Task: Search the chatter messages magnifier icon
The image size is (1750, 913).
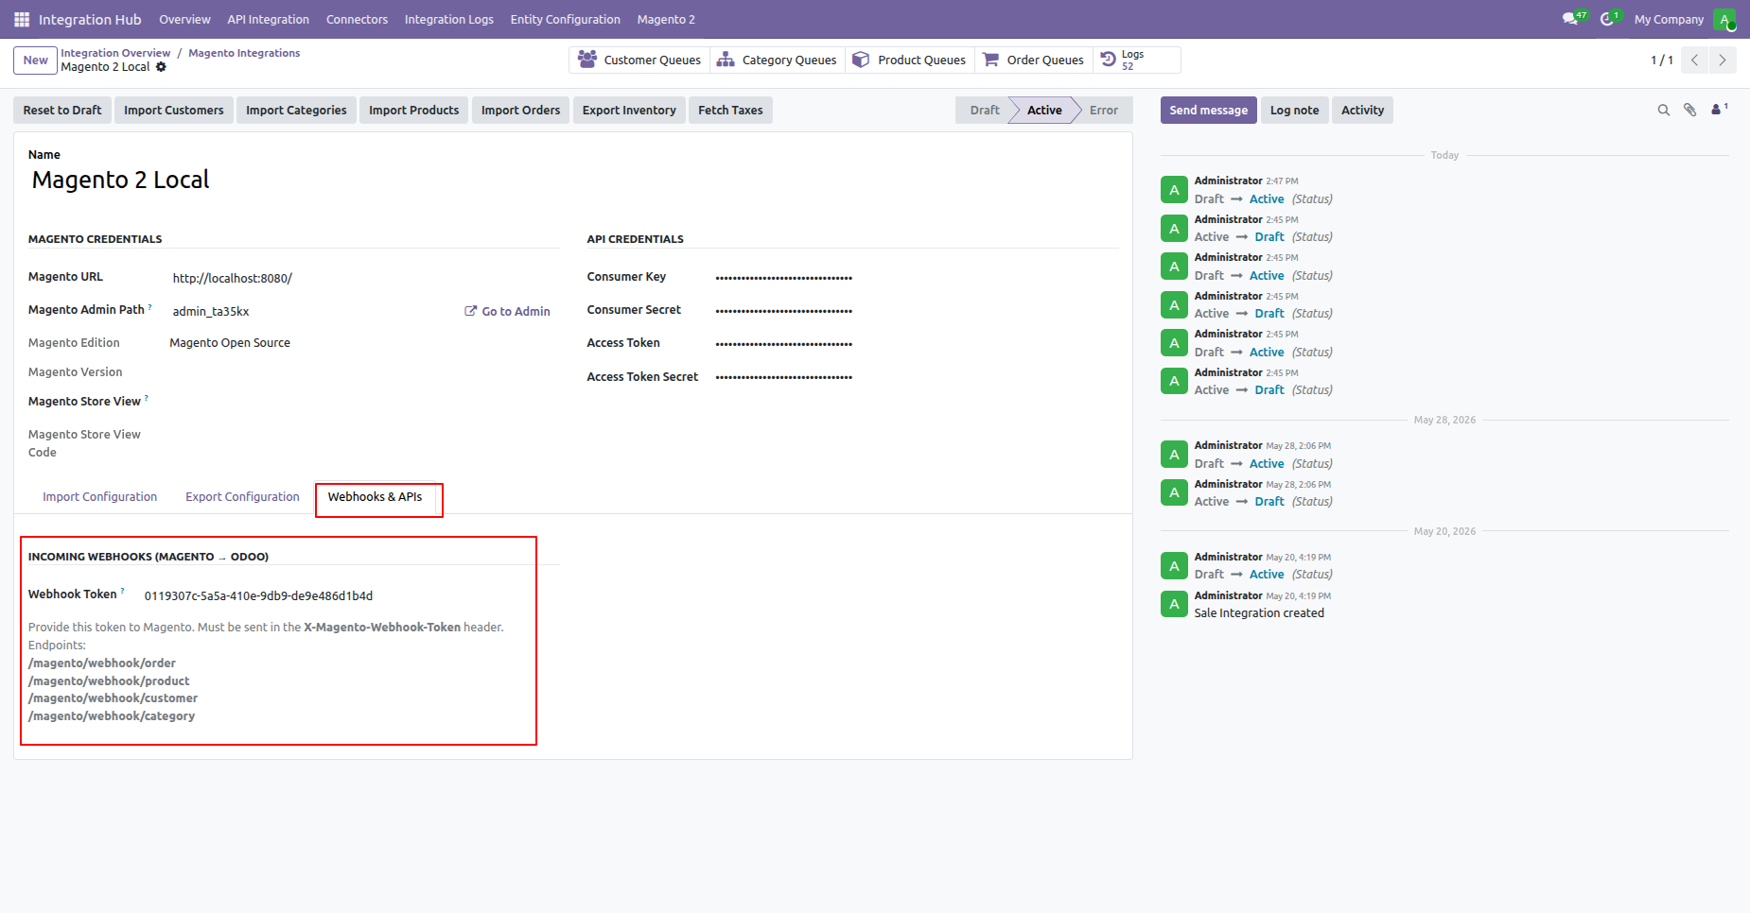Action: tap(1664, 111)
